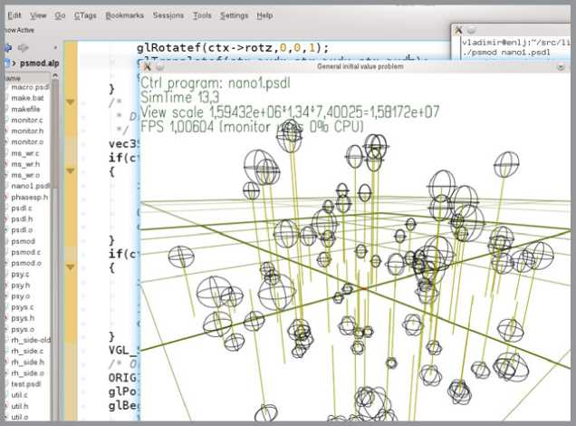Viewport: 576px width, 426px height.
Task: Select psy.h in the file list
Action: [x=20, y=286]
